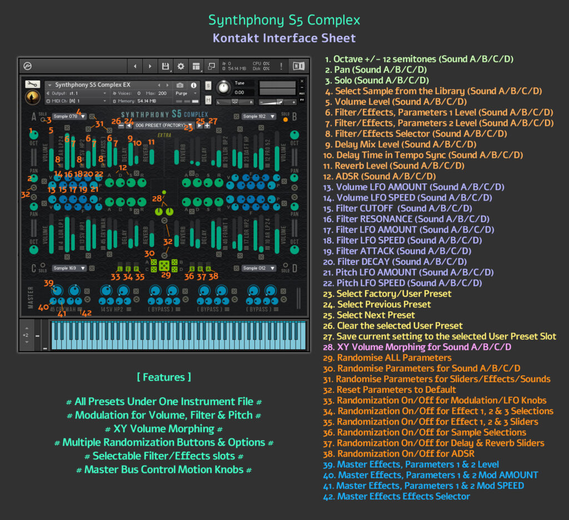Open the 006 PRESET (FACTORY) dropdown

164,125
